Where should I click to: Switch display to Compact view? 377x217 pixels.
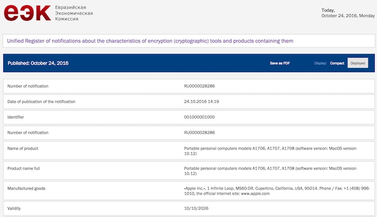coord(337,63)
